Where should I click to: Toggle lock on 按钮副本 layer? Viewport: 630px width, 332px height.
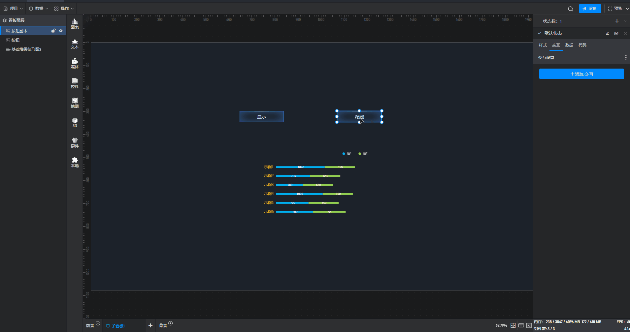pyautogui.click(x=53, y=31)
